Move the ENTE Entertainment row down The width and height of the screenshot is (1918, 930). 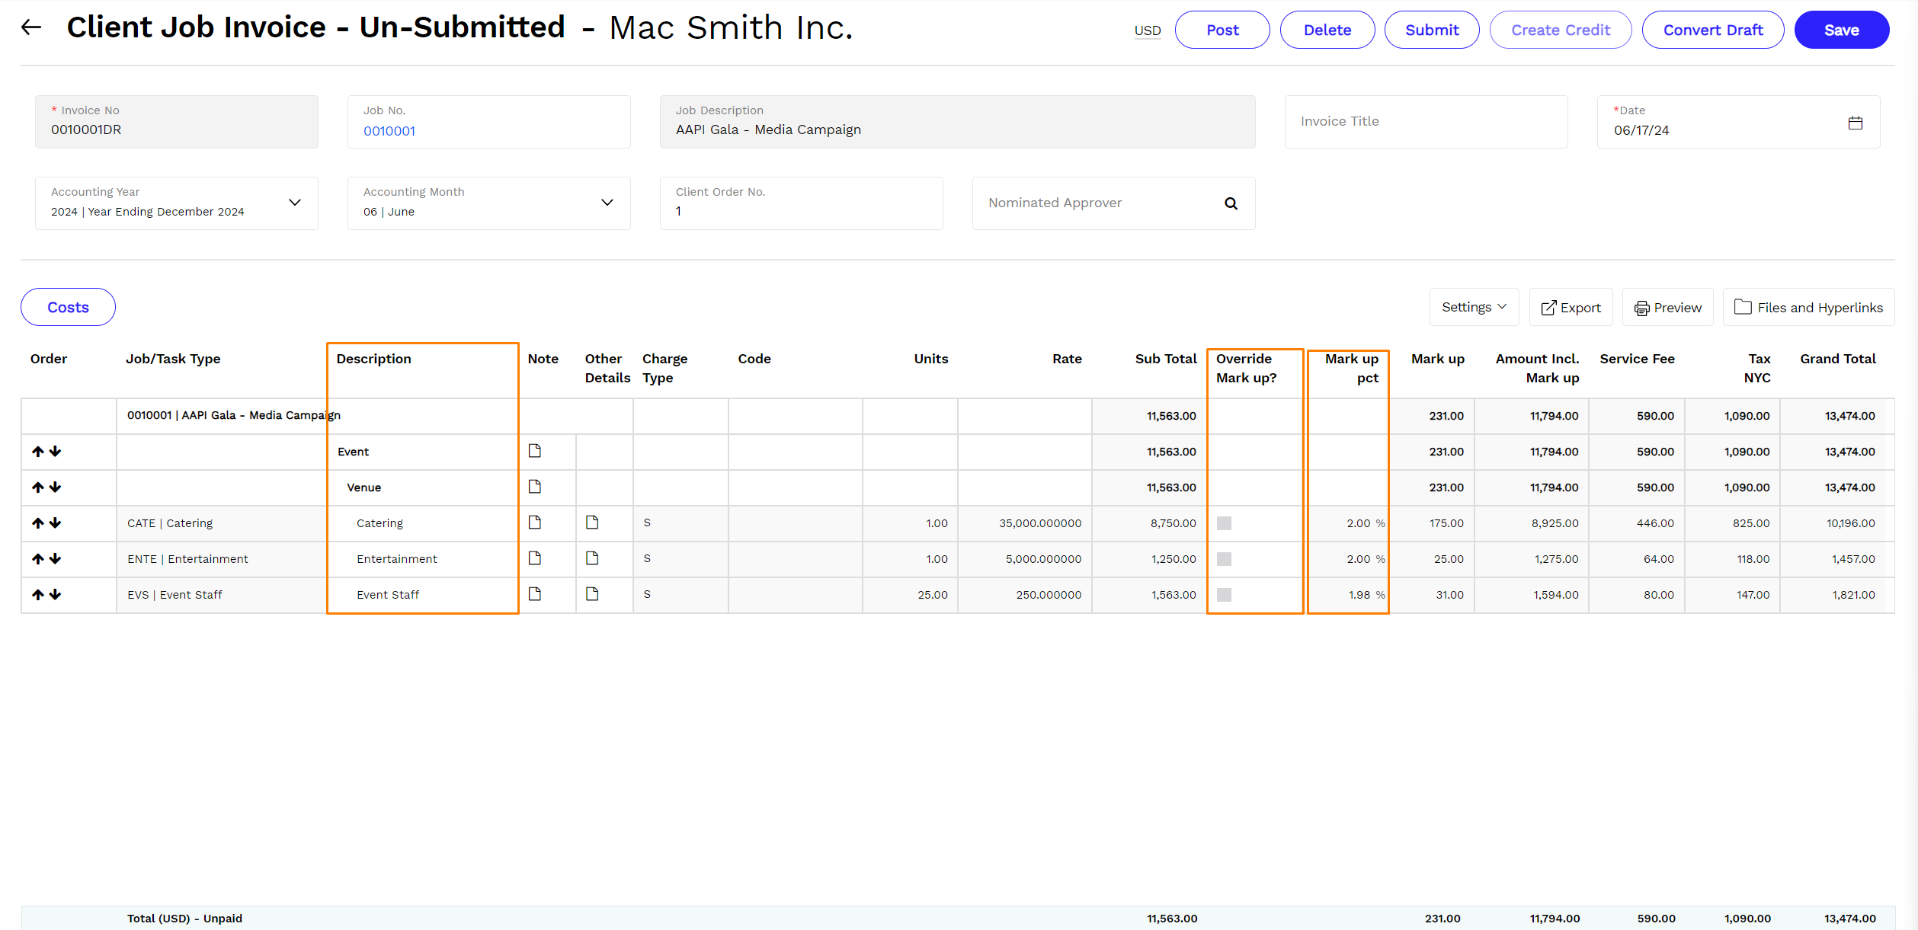point(55,559)
